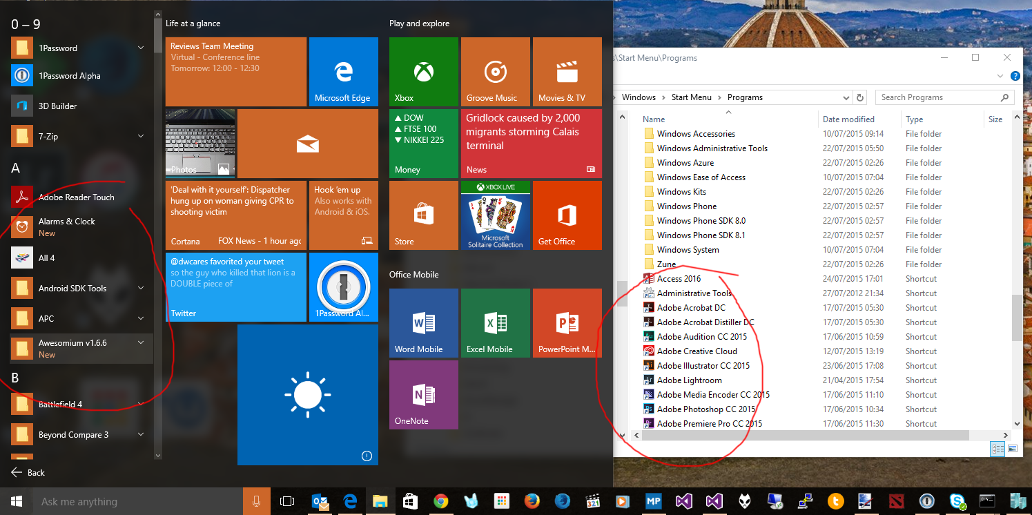This screenshot has height=515, width=1032.
Task: Switch Explorer to large icons view
Action: click(1013, 449)
